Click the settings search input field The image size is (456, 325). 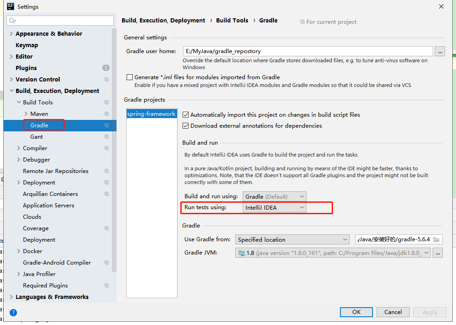[60, 20]
